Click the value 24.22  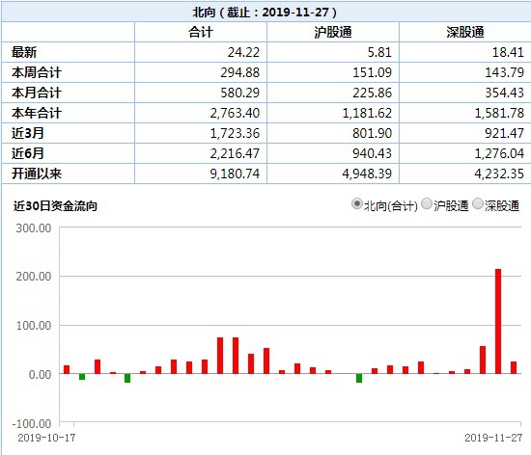tap(243, 52)
